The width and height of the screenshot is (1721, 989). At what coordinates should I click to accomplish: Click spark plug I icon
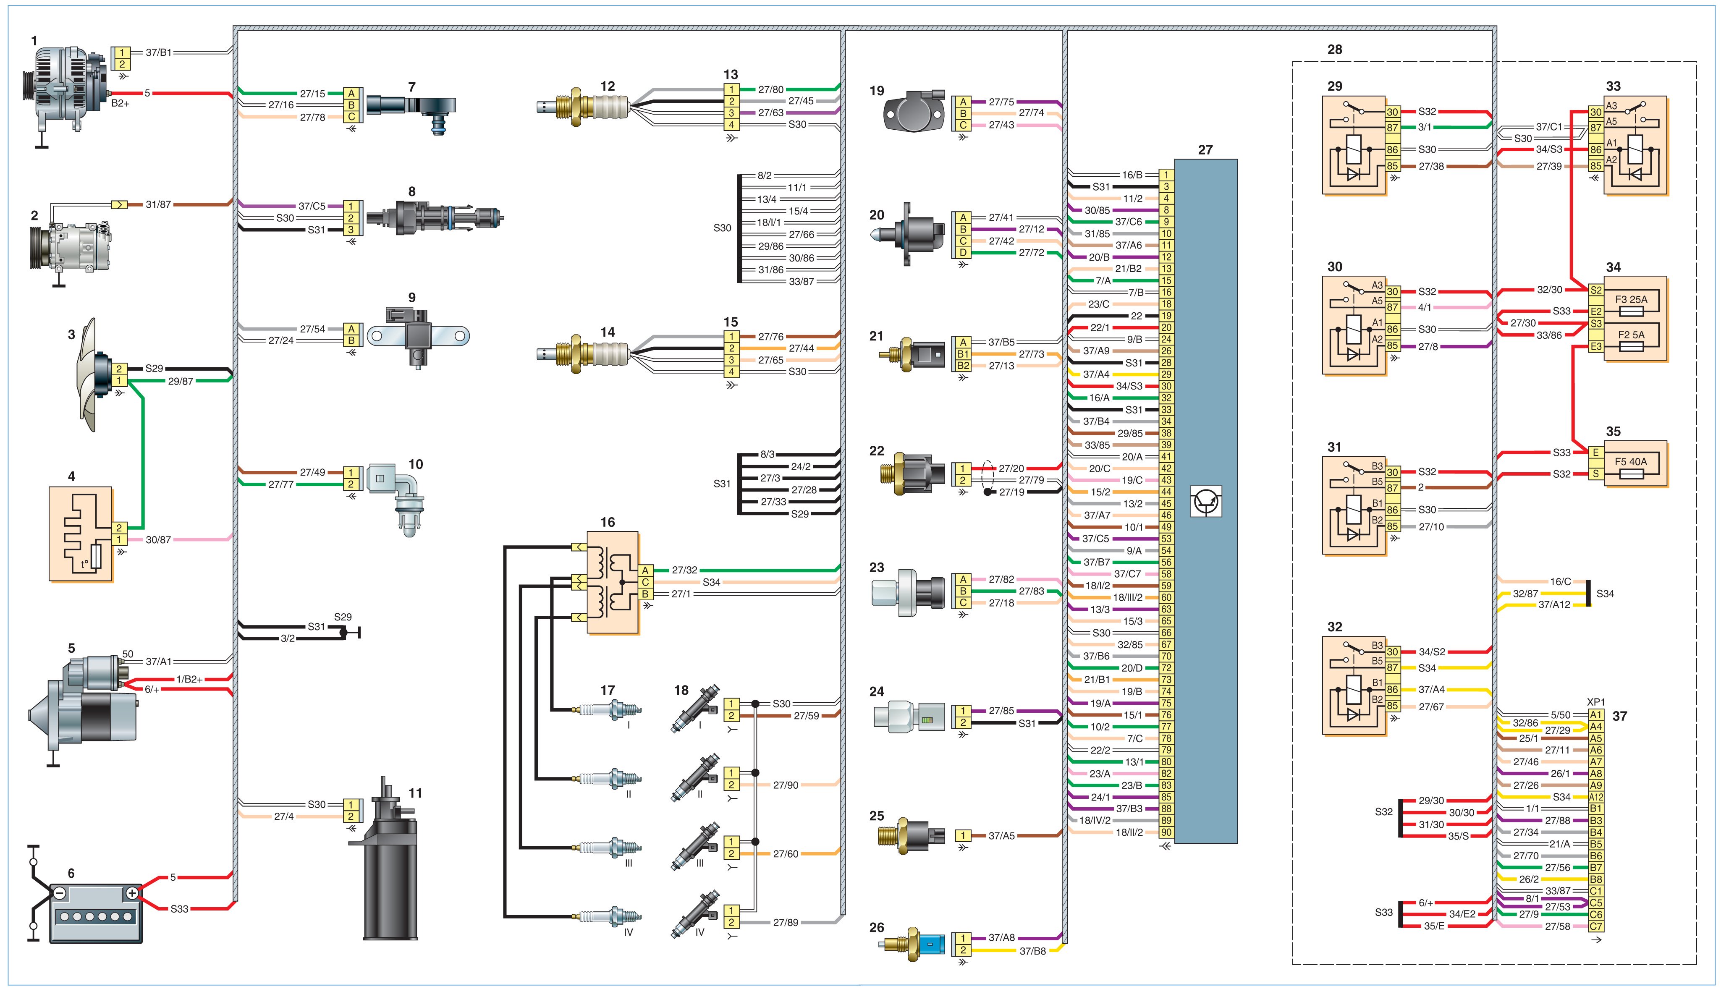pyautogui.click(x=608, y=710)
